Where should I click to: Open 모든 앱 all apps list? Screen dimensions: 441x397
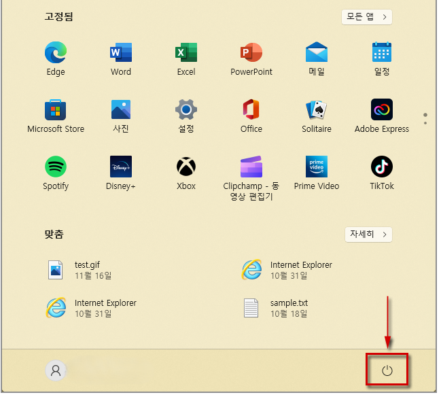(x=367, y=17)
